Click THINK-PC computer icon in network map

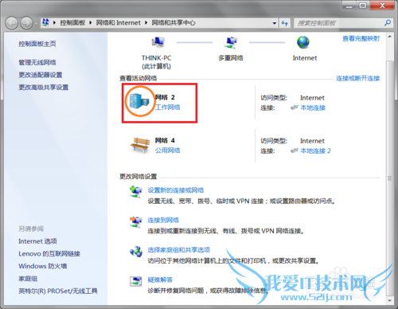(x=158, y=42)
